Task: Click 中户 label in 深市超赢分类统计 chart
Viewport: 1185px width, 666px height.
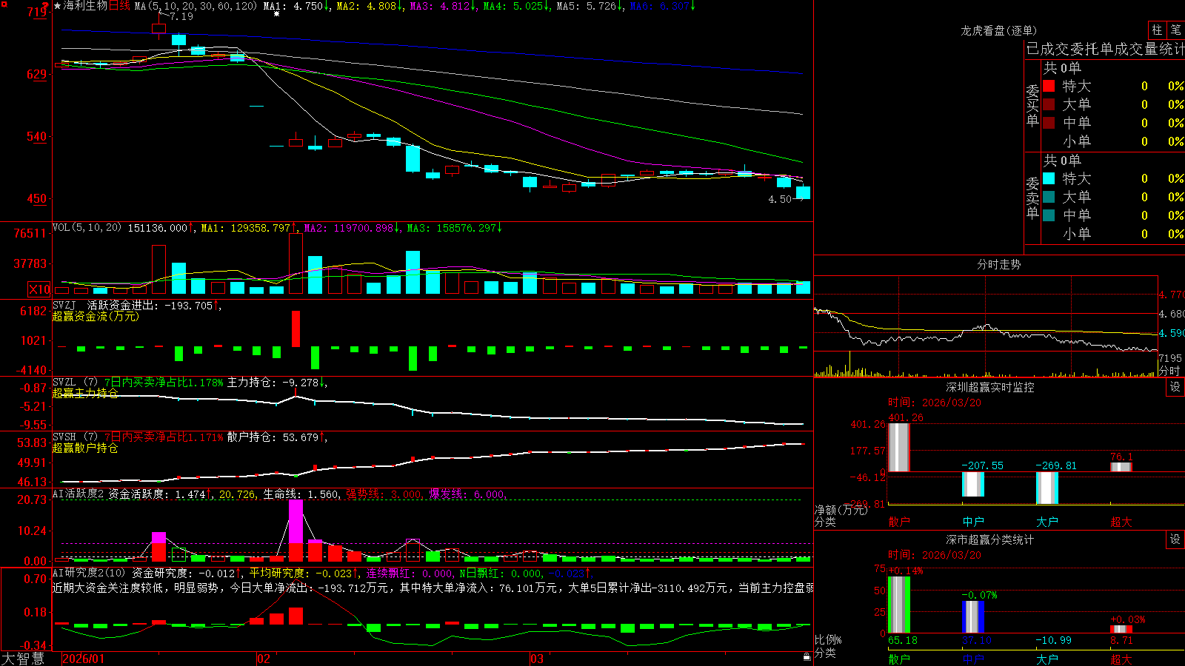Action: click(x=973, y=659)
